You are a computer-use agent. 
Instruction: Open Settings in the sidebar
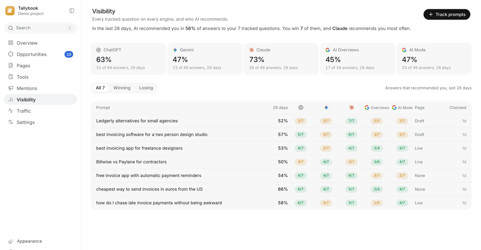[41, 122]
